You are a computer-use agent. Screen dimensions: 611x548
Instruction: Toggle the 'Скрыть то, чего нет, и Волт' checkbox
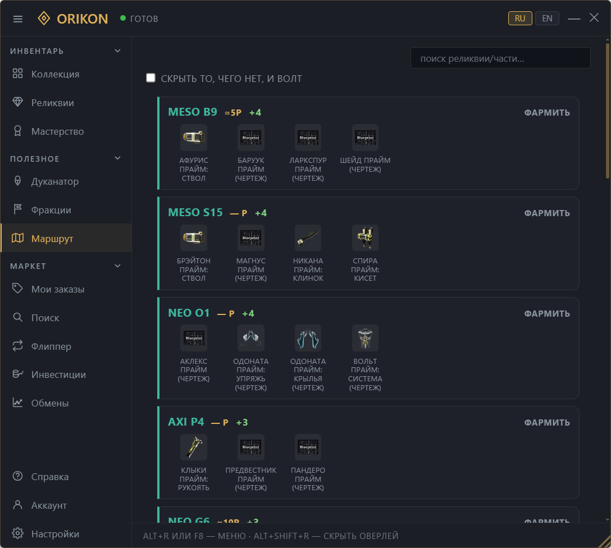click(x=151, y=78)
